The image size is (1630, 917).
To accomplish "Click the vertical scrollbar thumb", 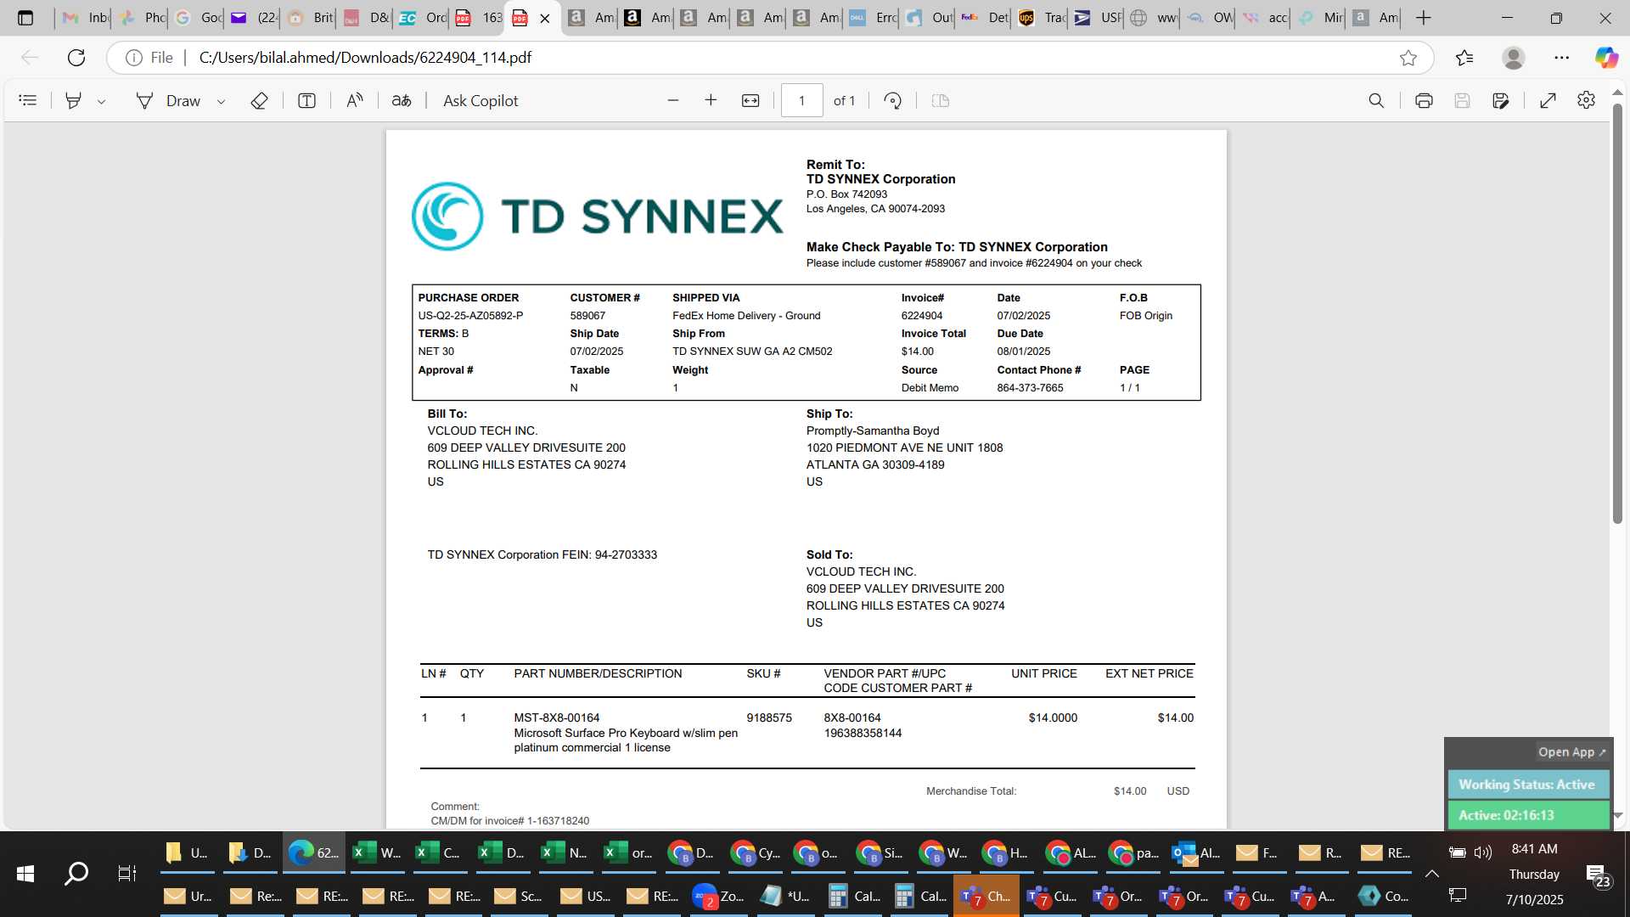I will pyautogui.click(x=1617, y=312).
